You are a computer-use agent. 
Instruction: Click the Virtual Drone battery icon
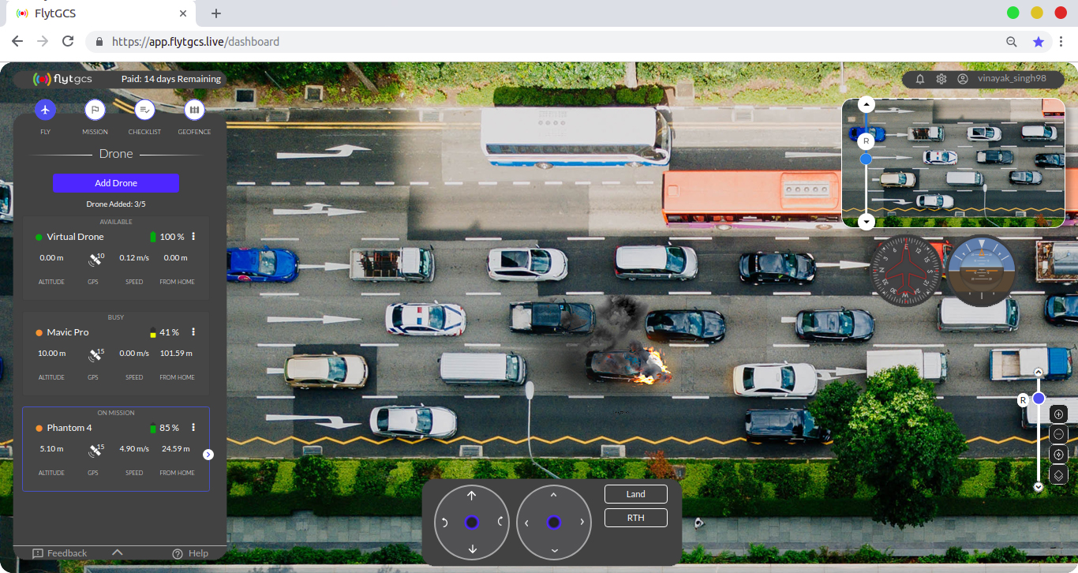pos(153,237)
